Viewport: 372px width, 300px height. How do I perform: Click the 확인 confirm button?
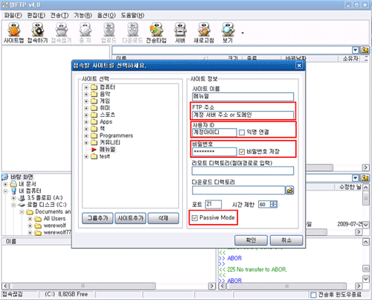coord(251,240)
